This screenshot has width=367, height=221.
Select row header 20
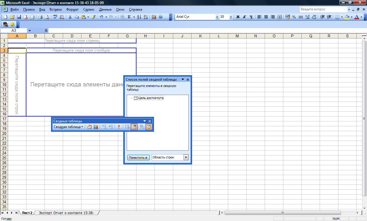coord(4,133)
